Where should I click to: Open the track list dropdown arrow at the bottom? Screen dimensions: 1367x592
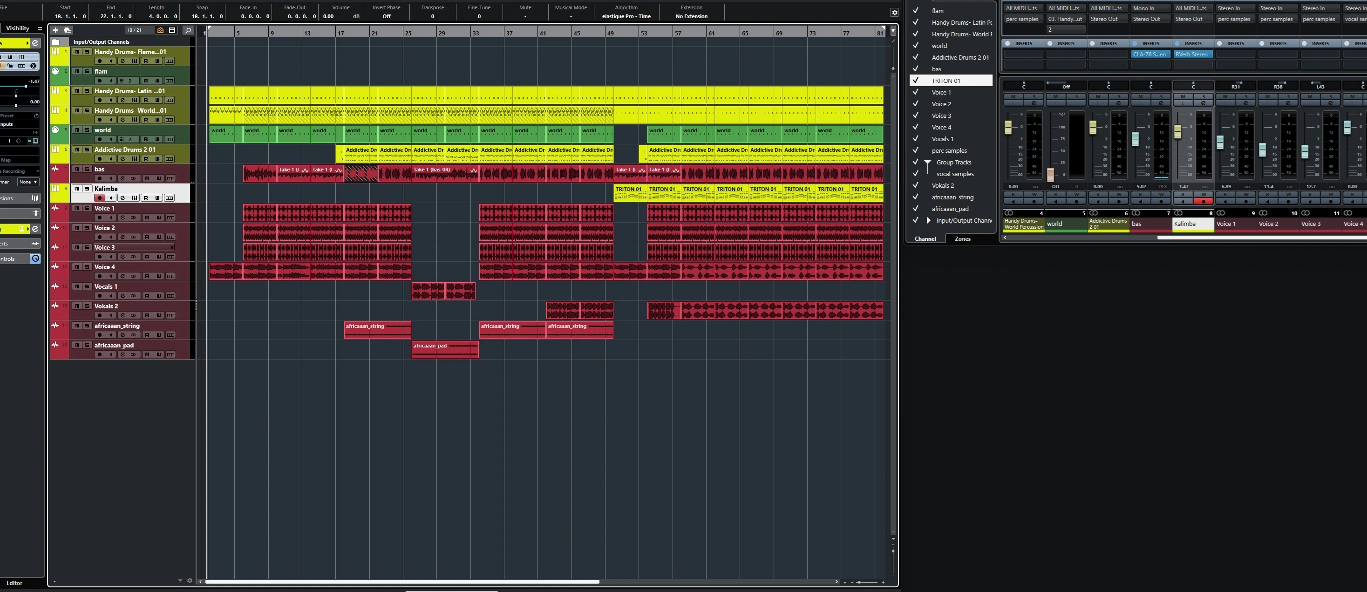point(180,581)
